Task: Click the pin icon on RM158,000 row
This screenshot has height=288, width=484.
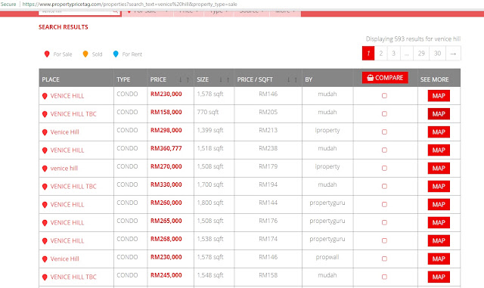Action: click(x=45, y=114)
